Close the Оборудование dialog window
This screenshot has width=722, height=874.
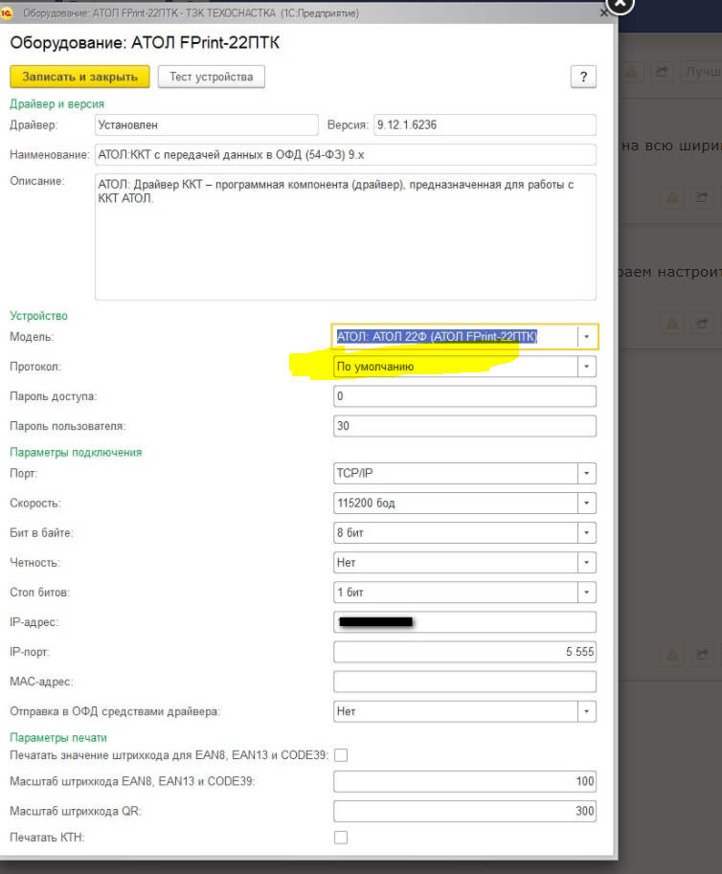coord(603,12)
